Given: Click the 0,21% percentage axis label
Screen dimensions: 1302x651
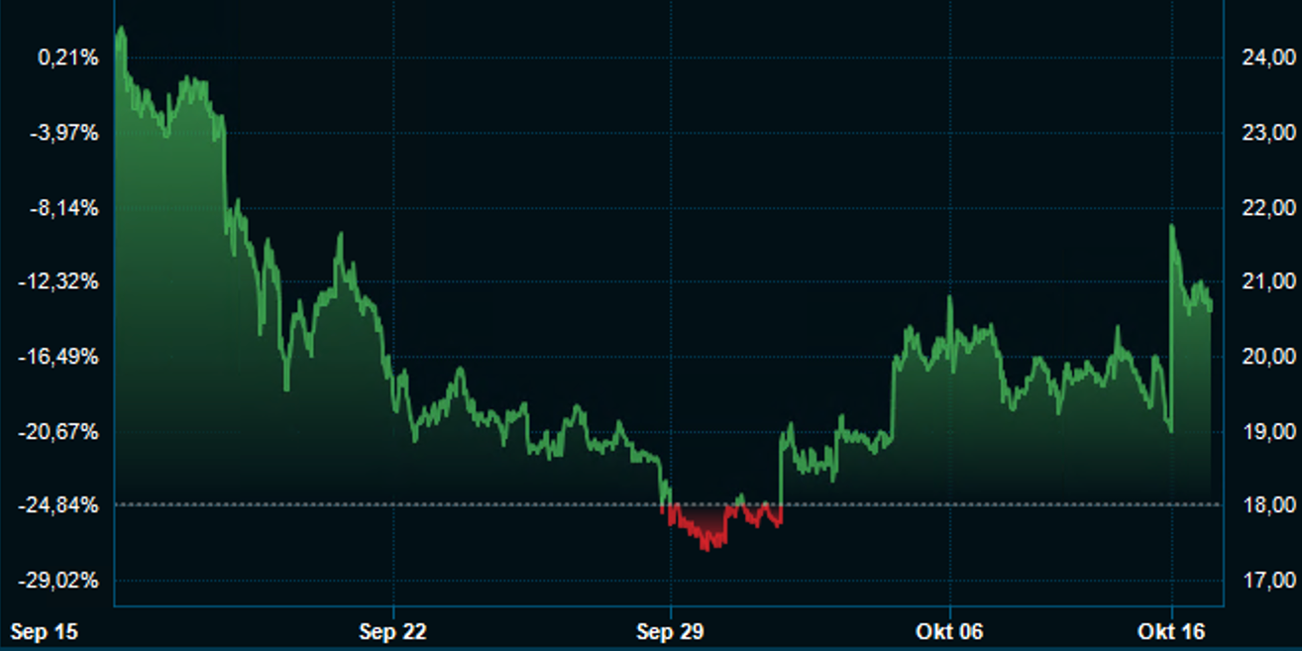Looking at the screenshot, I should [68, 58].
